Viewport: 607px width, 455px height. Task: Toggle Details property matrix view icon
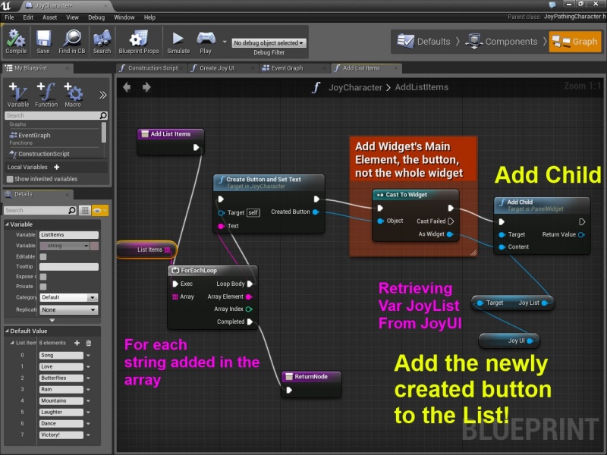tap(84, 210)
